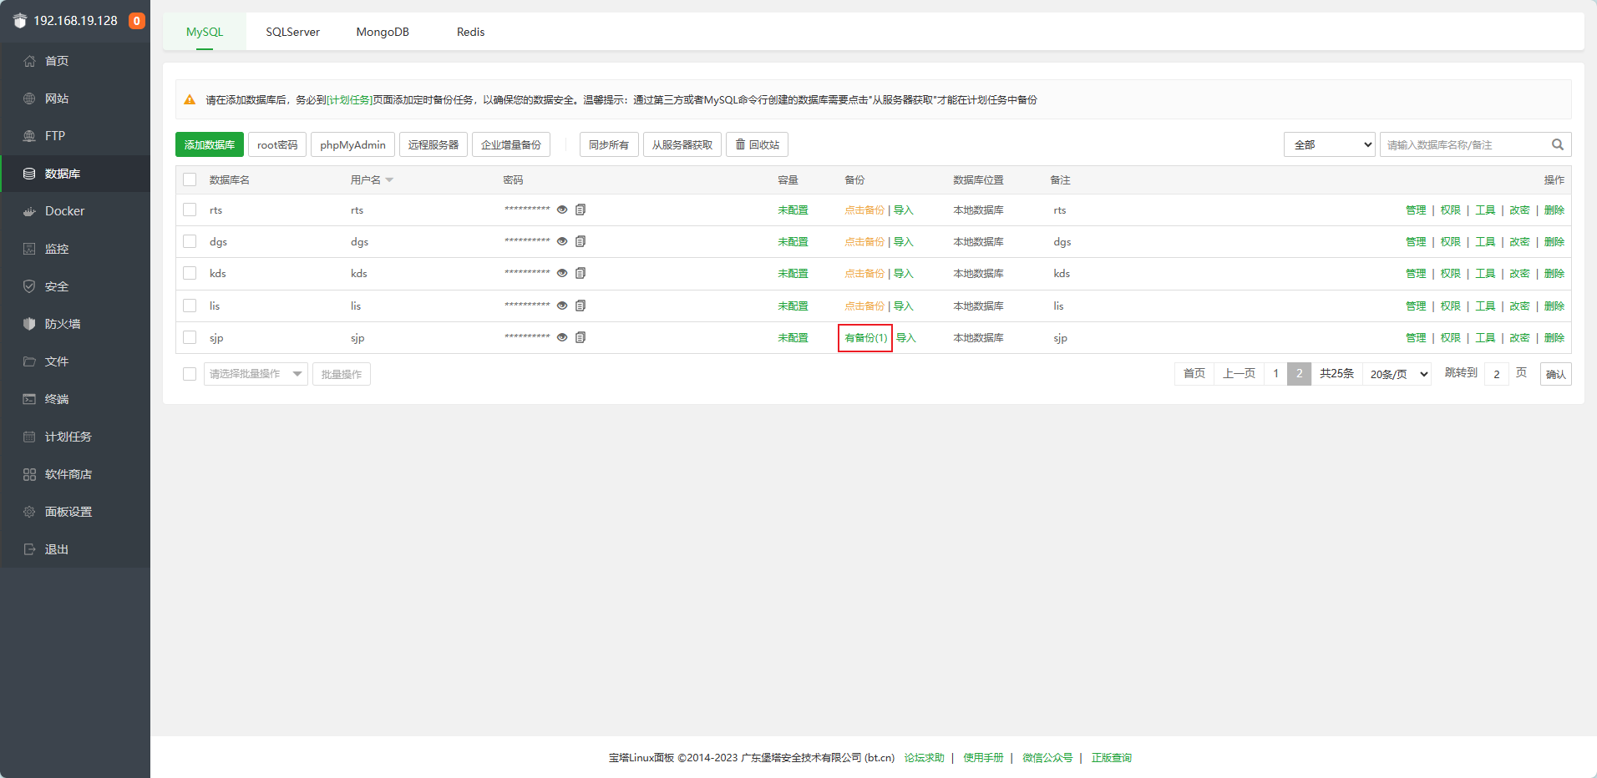The height and width of the screenshot is (778, 1597).
Task: Show password for dgs database
Action: 562,241
